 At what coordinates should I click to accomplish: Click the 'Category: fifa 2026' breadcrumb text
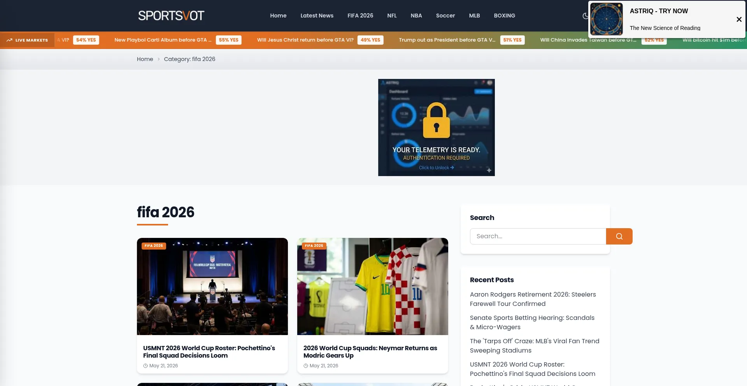coord(189,59)
